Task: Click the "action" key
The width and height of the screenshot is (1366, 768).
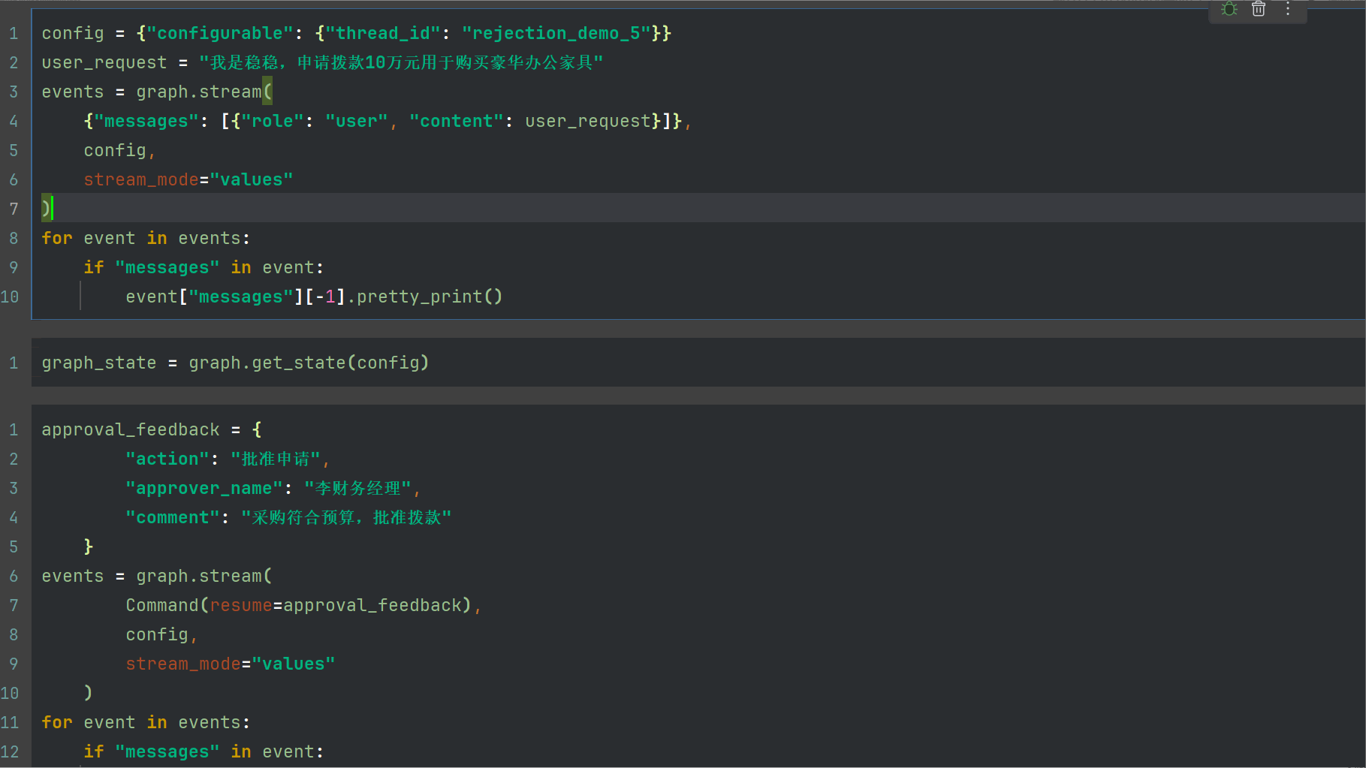Action: (167, 459)
